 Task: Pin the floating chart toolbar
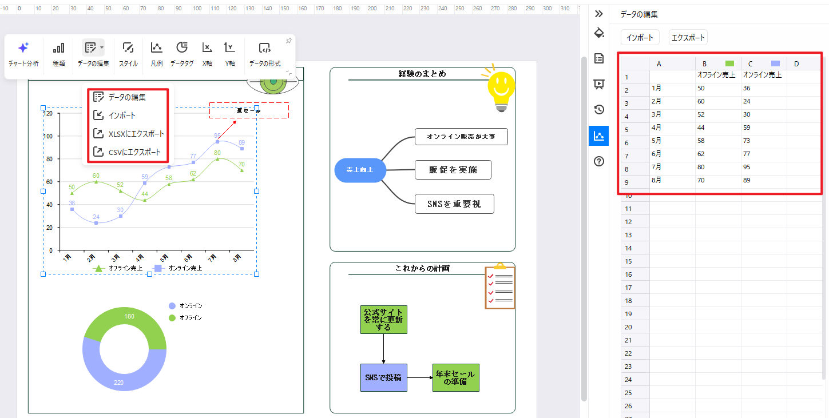pos(289,41)
